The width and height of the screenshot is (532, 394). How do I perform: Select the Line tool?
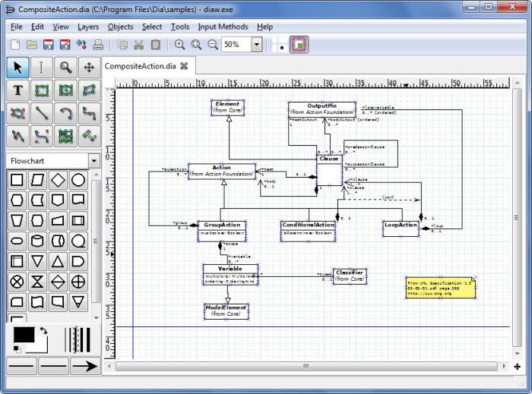[42, 113]
